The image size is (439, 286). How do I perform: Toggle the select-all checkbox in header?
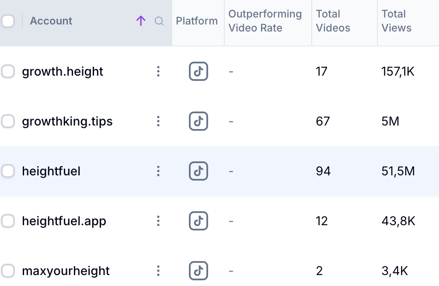click(x=8, y=21)
